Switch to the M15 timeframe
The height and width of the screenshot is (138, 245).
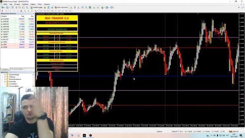tap(49, 11)
